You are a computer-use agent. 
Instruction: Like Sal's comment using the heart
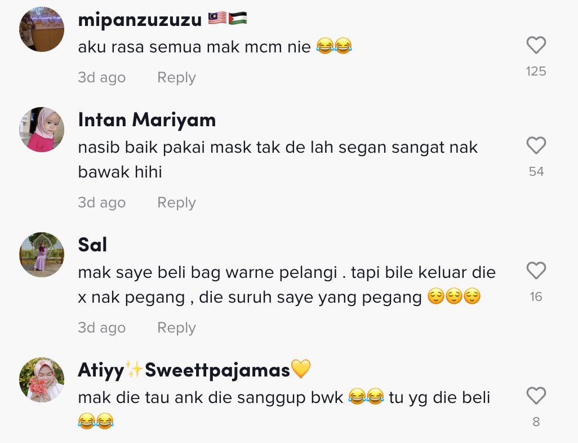[536, 271]
